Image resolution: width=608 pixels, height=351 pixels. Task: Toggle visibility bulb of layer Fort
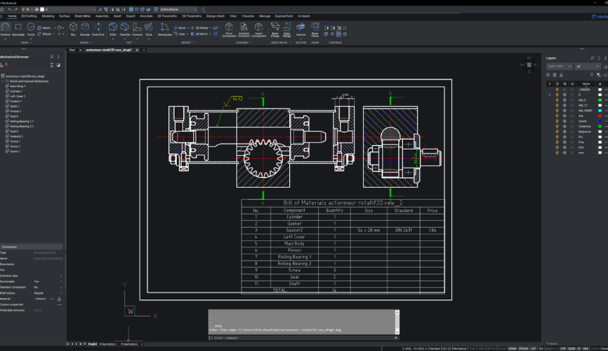(x=557, y=147)
